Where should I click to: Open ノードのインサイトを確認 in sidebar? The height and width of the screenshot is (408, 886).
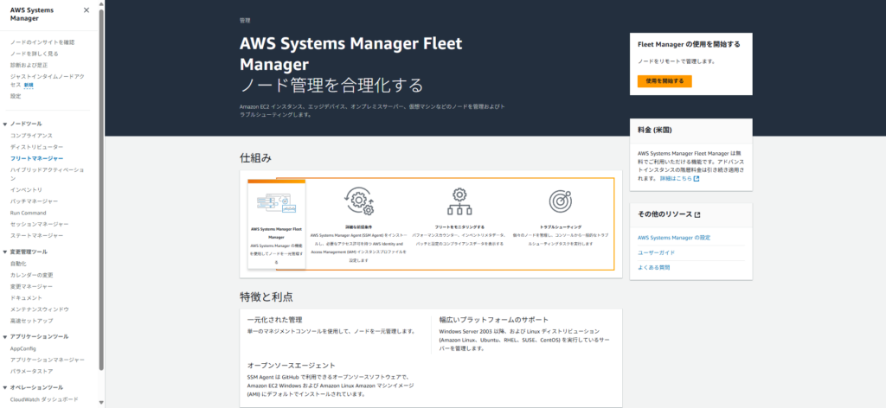click(42, 42)
